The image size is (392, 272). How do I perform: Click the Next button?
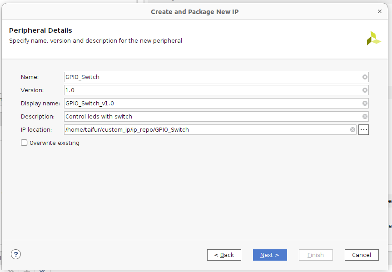[270, 255]
